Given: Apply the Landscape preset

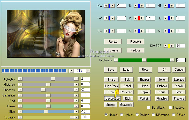Looking at the screenshot, I should tap(112, 99).
